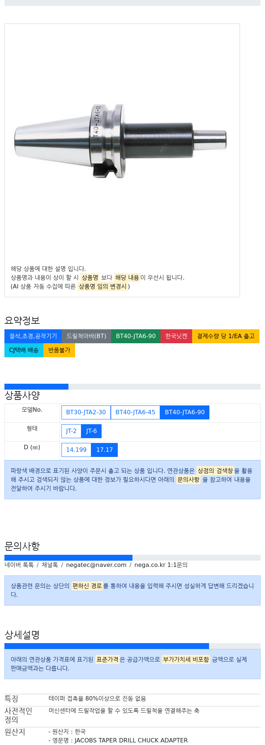Click the yellow 반품불가 badge
This screenshot has width=265, height=745.
59,350
